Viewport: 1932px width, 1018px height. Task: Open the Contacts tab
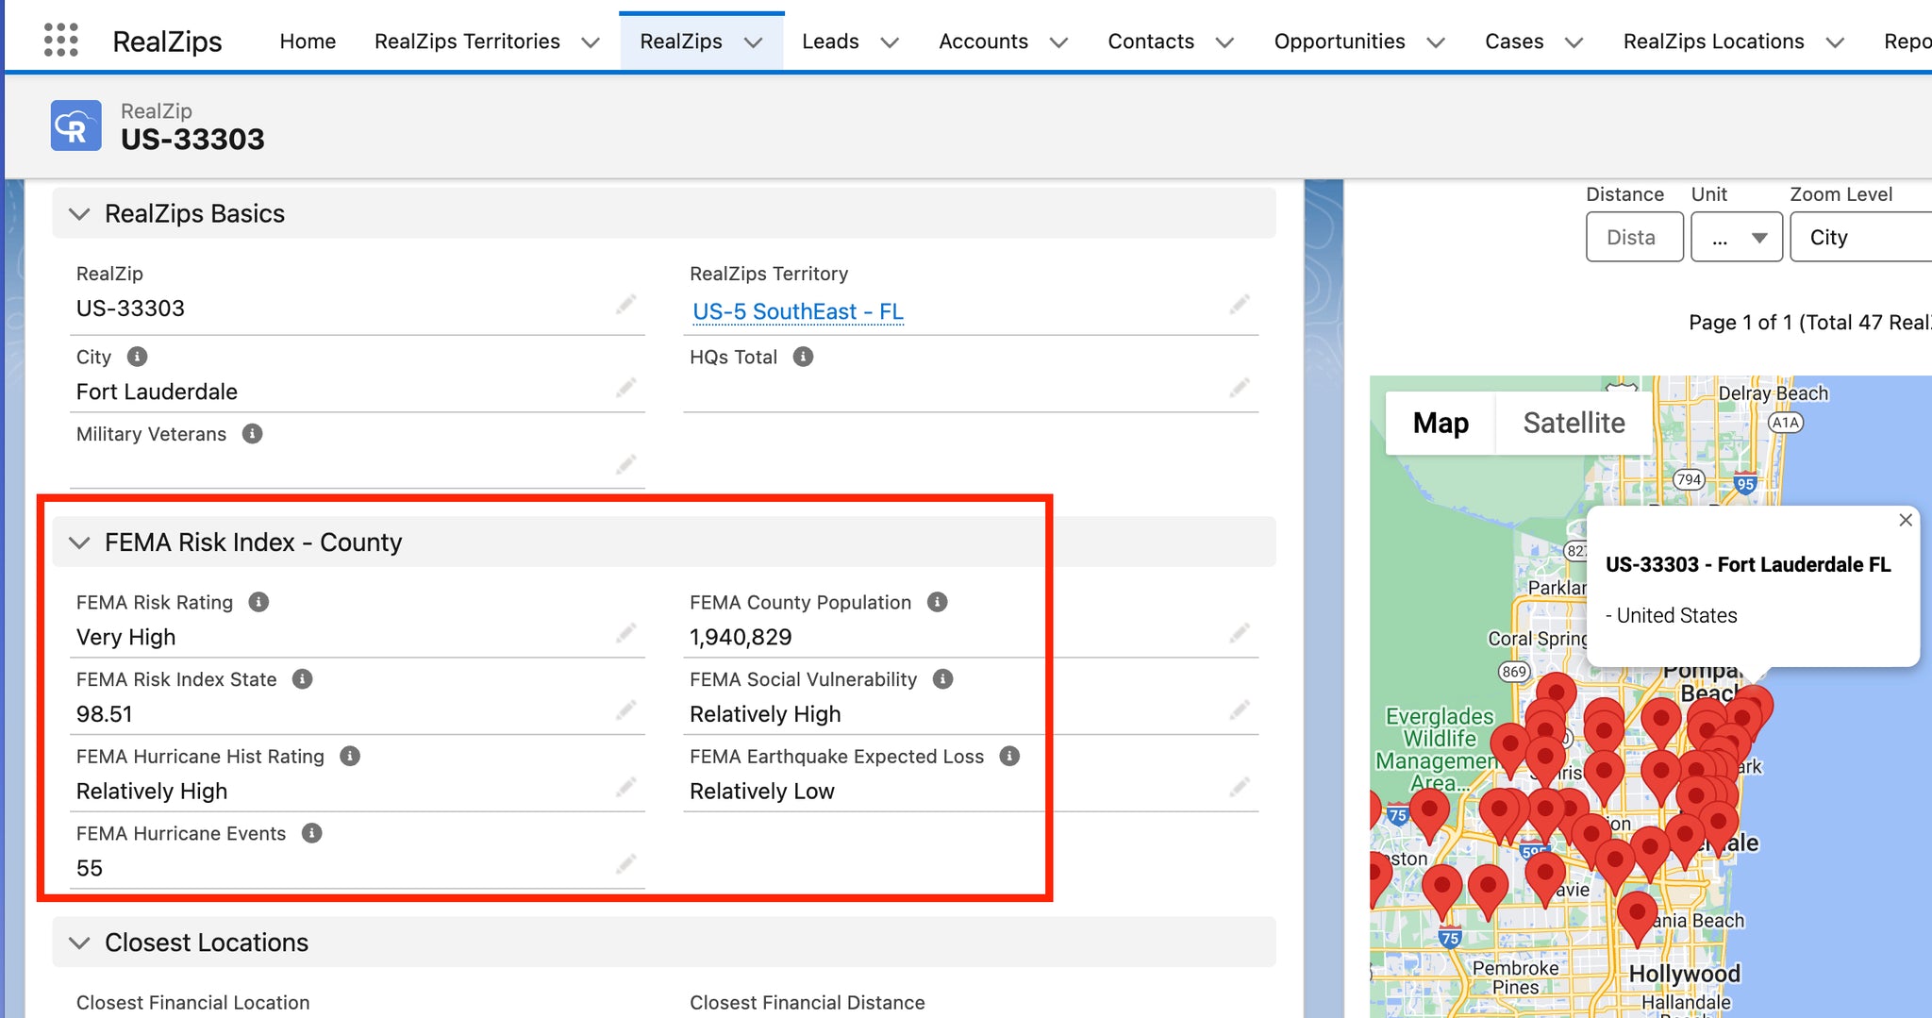point(1151,42)
